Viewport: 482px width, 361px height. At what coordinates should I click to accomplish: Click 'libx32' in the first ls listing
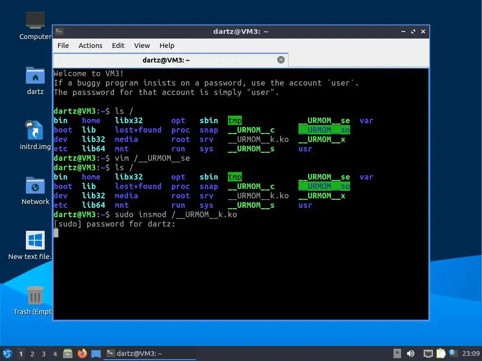coord(129,120)
